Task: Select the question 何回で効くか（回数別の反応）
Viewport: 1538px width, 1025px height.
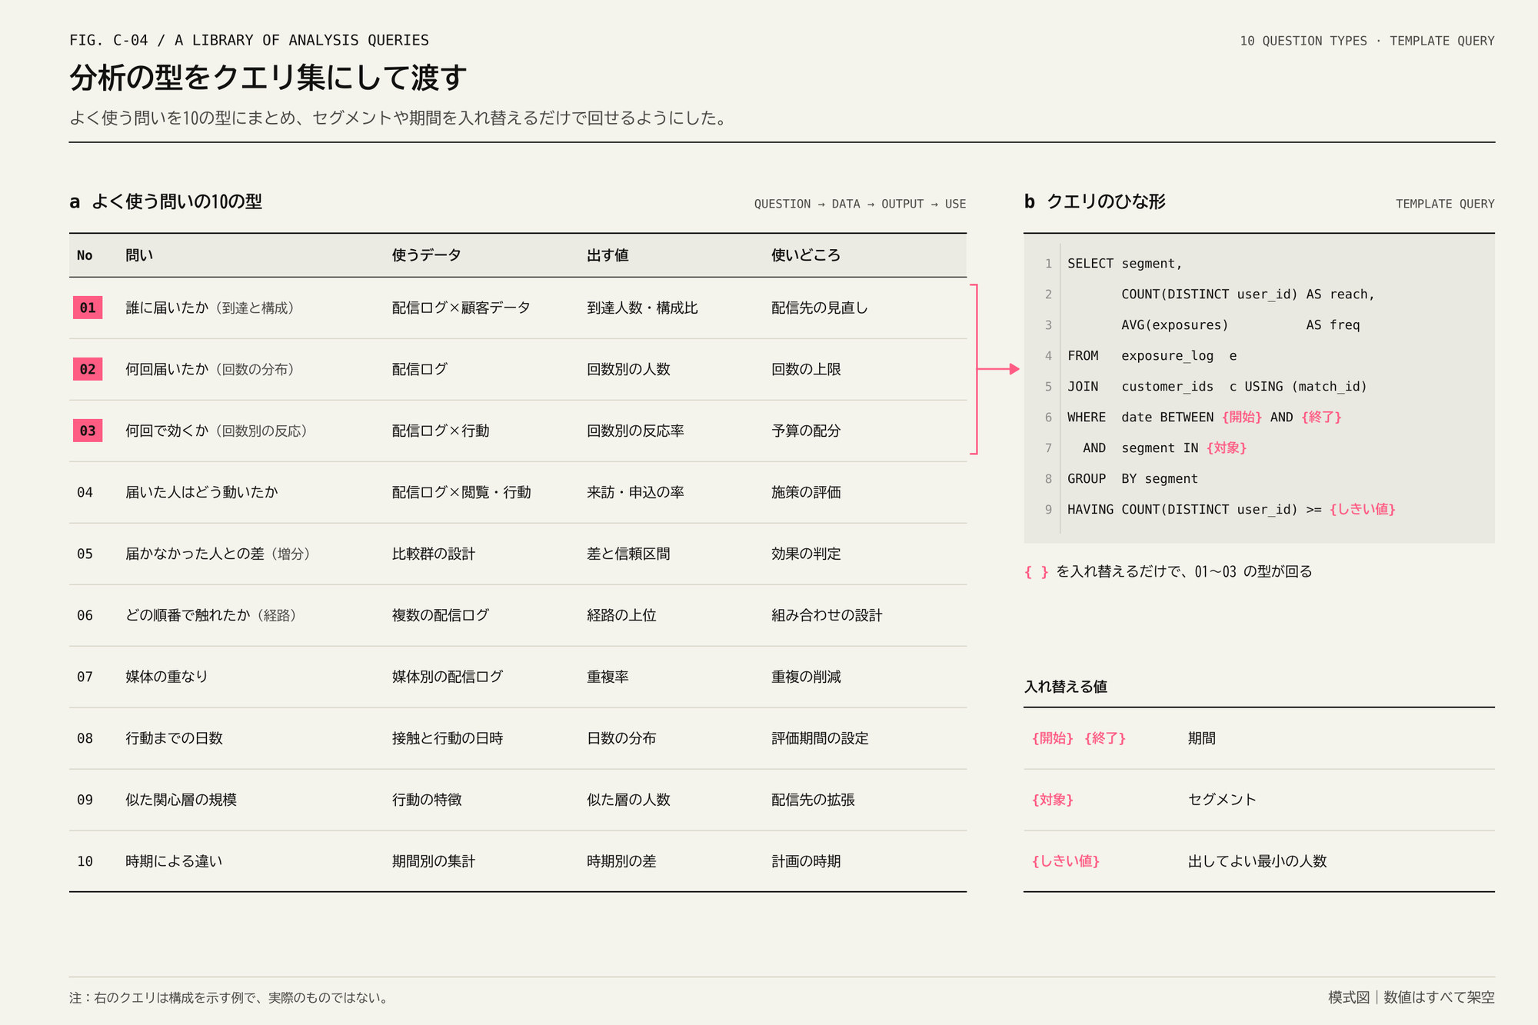Action: click(216, 431)
